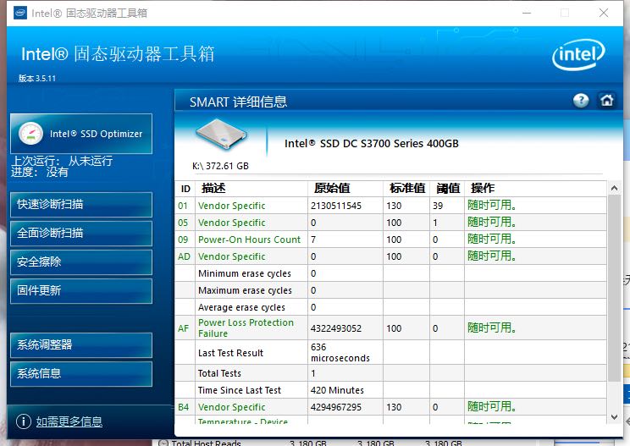
Task: Minimize the Intel toolbox window
Action: pyautogui.click(x=527, y=13)
